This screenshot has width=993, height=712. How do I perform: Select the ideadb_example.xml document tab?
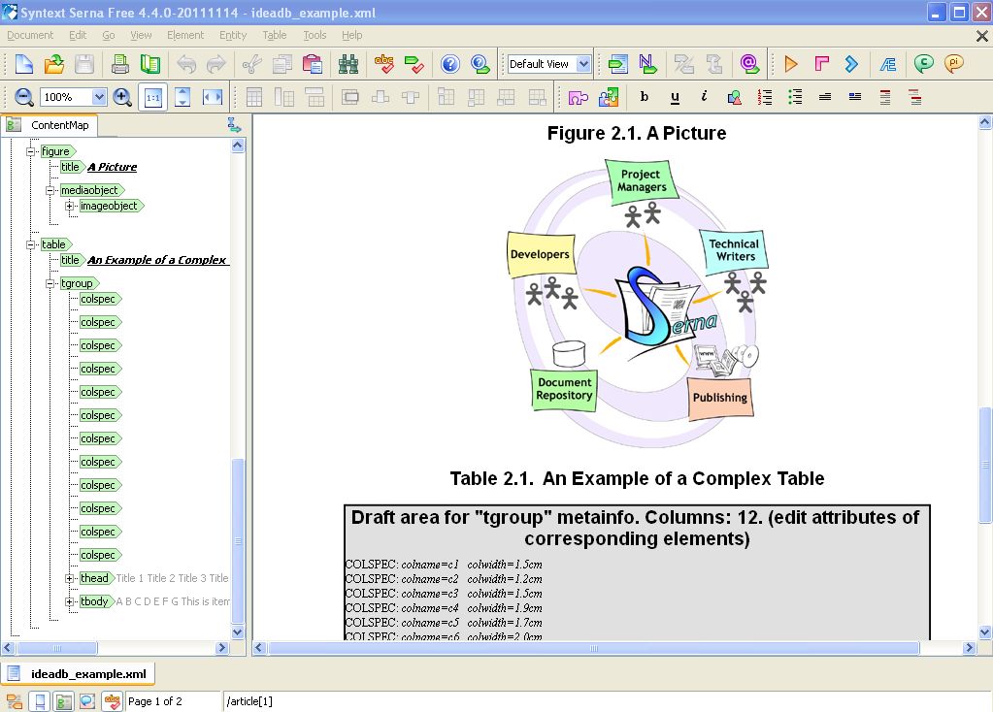(x=78, y=674)
